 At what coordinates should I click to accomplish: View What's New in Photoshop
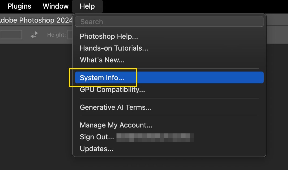(102, 60)
